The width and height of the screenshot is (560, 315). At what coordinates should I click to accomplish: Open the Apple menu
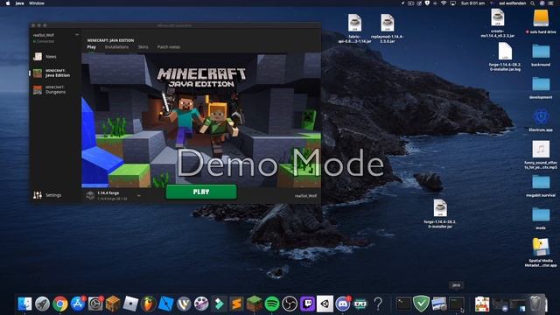[8, 3]
